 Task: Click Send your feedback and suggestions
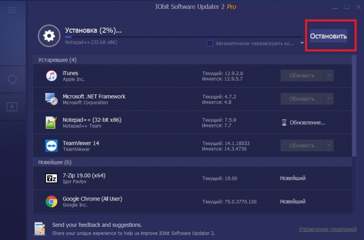point(97,225)
